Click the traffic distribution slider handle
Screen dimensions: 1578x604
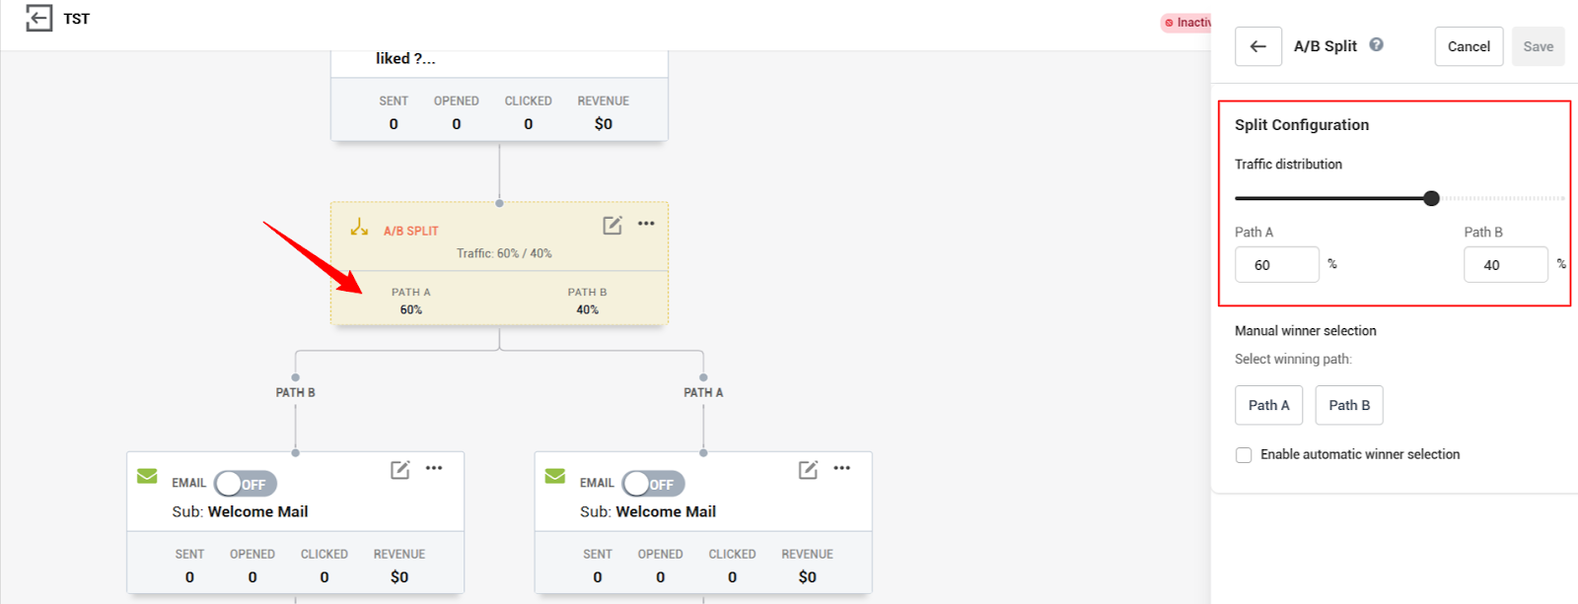pyautogui.click(x=1432, y=198)
